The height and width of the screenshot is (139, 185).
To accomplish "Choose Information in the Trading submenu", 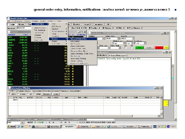I will (75, 41).
